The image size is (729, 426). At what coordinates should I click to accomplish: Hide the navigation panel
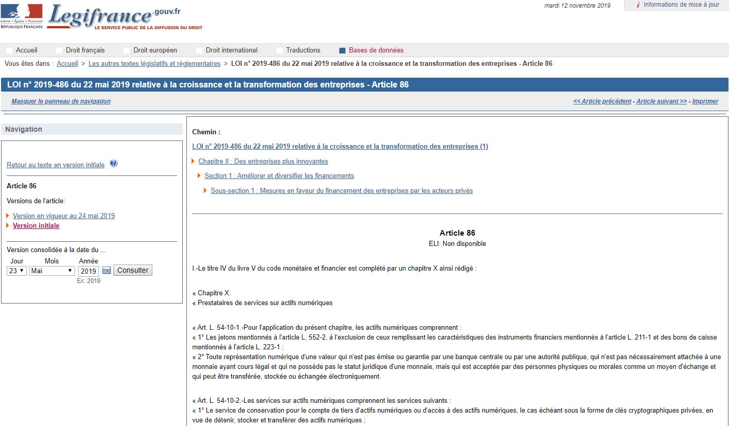click(61, 101)
